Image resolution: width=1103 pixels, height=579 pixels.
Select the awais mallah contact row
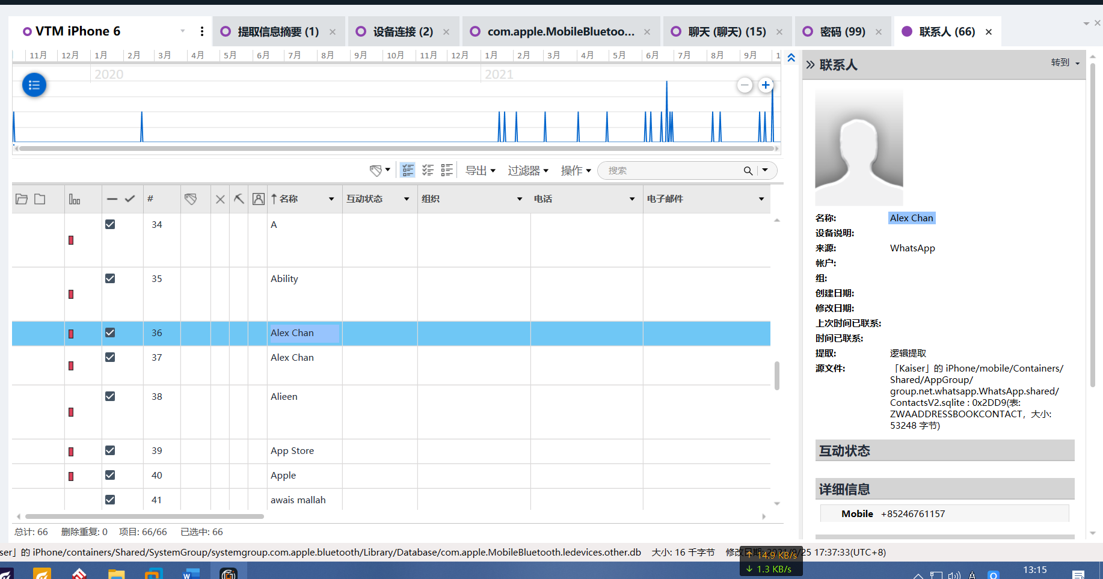(391, 500)
